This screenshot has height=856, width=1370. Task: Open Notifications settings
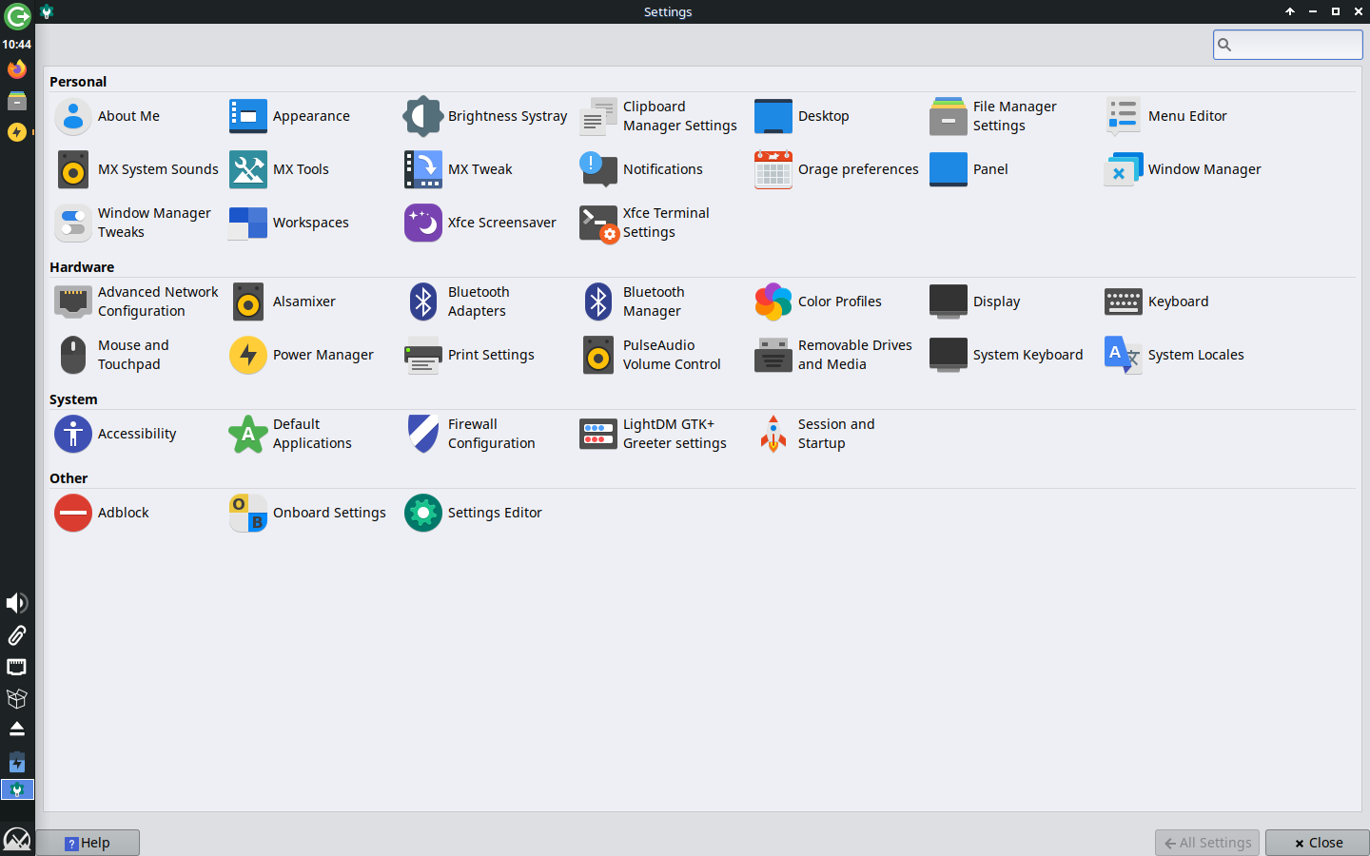tap(641, 169)
